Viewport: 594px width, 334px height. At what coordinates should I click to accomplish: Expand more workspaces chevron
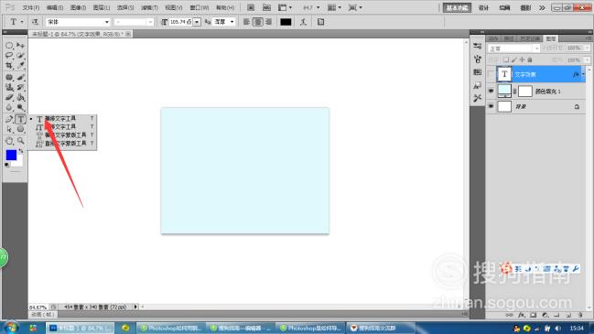[542, 7]
